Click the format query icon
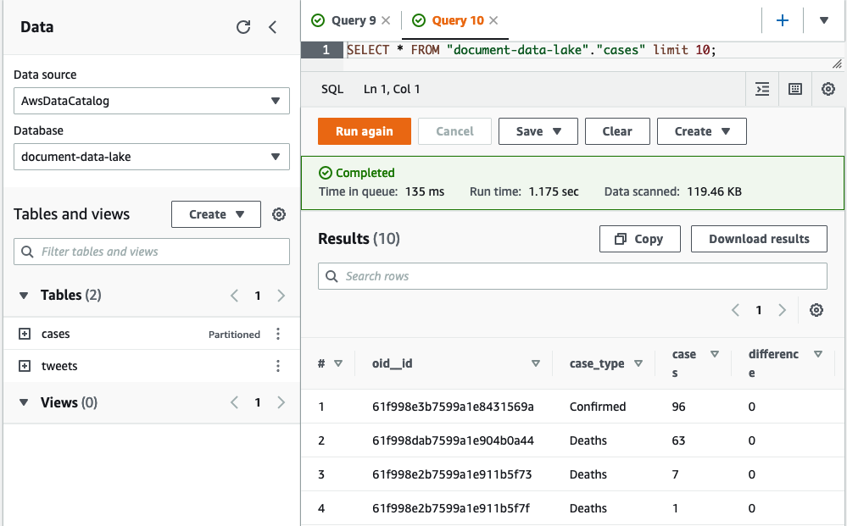 [762, 89]
